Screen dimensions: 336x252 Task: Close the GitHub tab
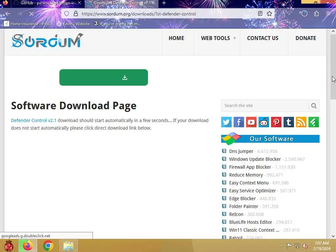(79, 3)
